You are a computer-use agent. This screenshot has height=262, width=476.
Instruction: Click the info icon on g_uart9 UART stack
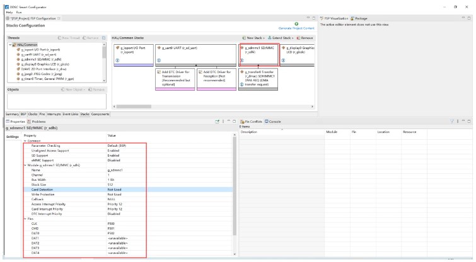[x=158, y=60]
